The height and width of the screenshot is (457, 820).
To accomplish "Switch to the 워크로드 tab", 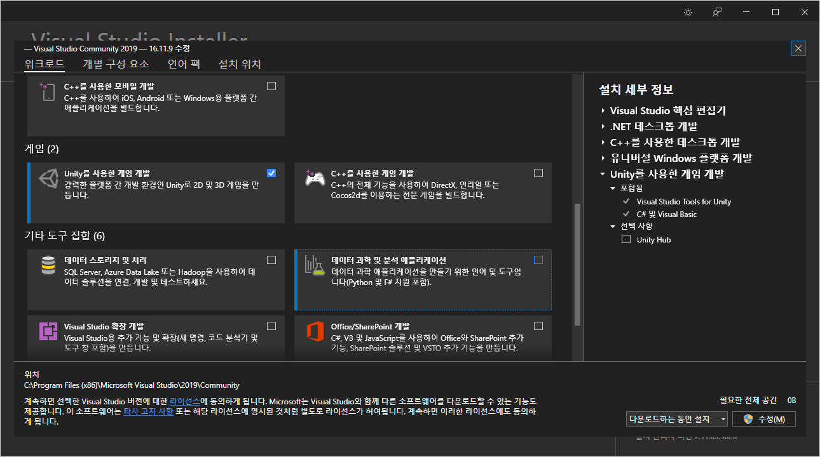I will 44,64.
